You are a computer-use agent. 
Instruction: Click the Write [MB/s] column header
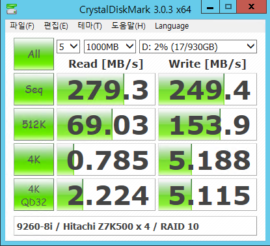point(208,64)
